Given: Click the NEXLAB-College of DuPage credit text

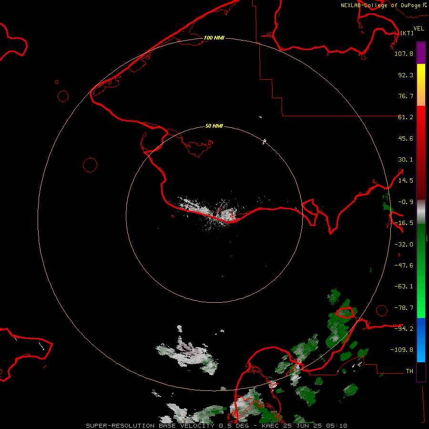Looking at the screenshot, I should coord(380,5).
